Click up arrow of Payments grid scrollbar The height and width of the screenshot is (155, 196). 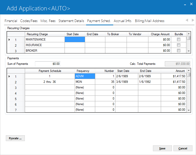tap(189, 70)
